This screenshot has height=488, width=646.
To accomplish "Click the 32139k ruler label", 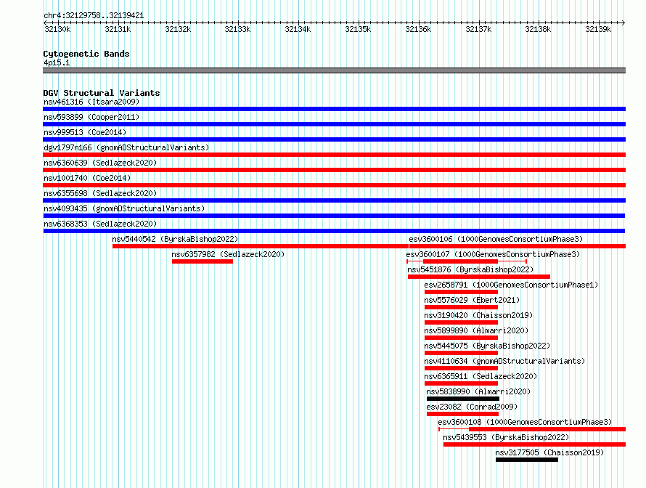I will (x=598, y=29).
